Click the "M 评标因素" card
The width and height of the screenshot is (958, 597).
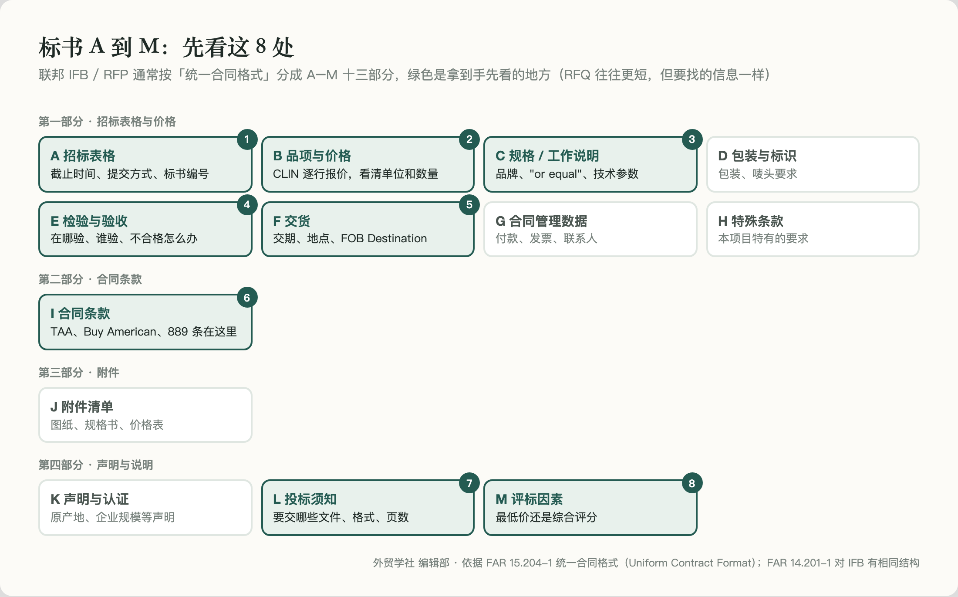click(590, 508)
